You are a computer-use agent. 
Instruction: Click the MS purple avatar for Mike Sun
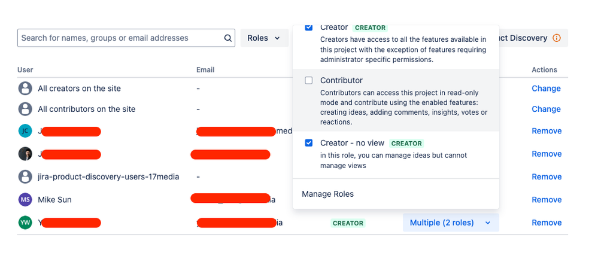[x=25, y=200]
